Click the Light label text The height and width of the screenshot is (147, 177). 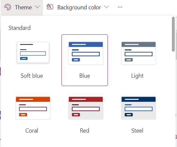(x=137, y=76)
